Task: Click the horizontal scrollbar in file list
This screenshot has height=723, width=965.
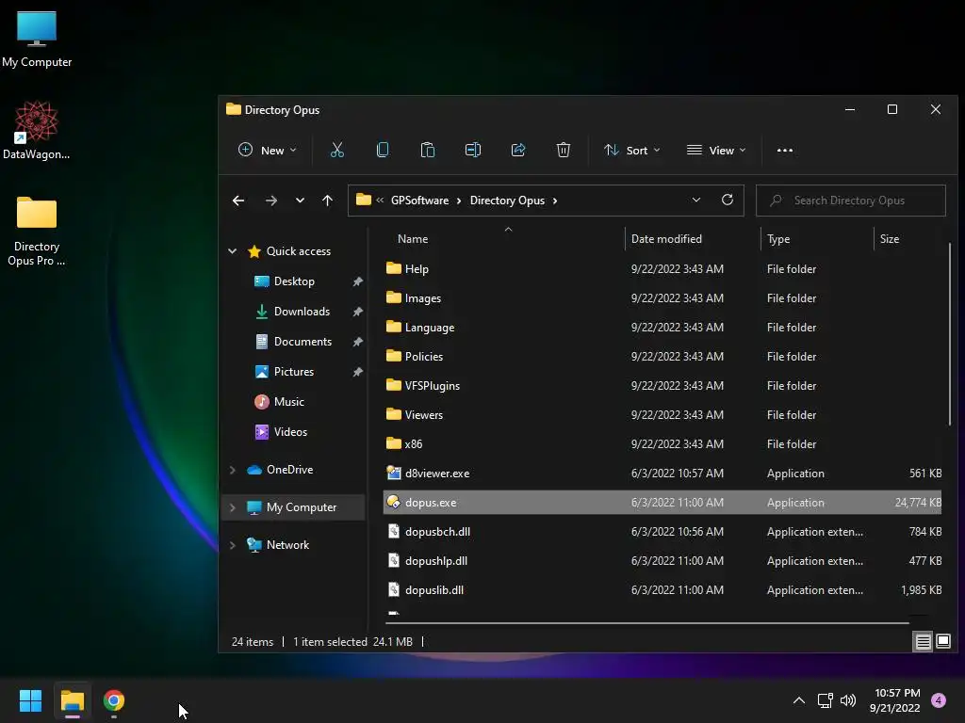Action: (x=646, y=623)
